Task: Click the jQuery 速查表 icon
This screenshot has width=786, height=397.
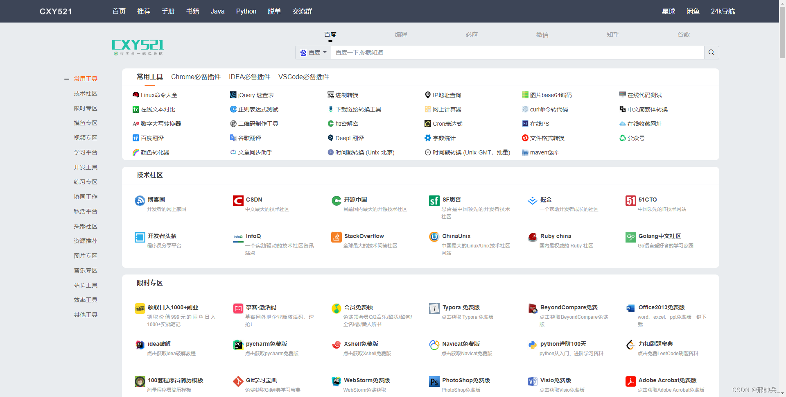Action: tap(233, 95)
